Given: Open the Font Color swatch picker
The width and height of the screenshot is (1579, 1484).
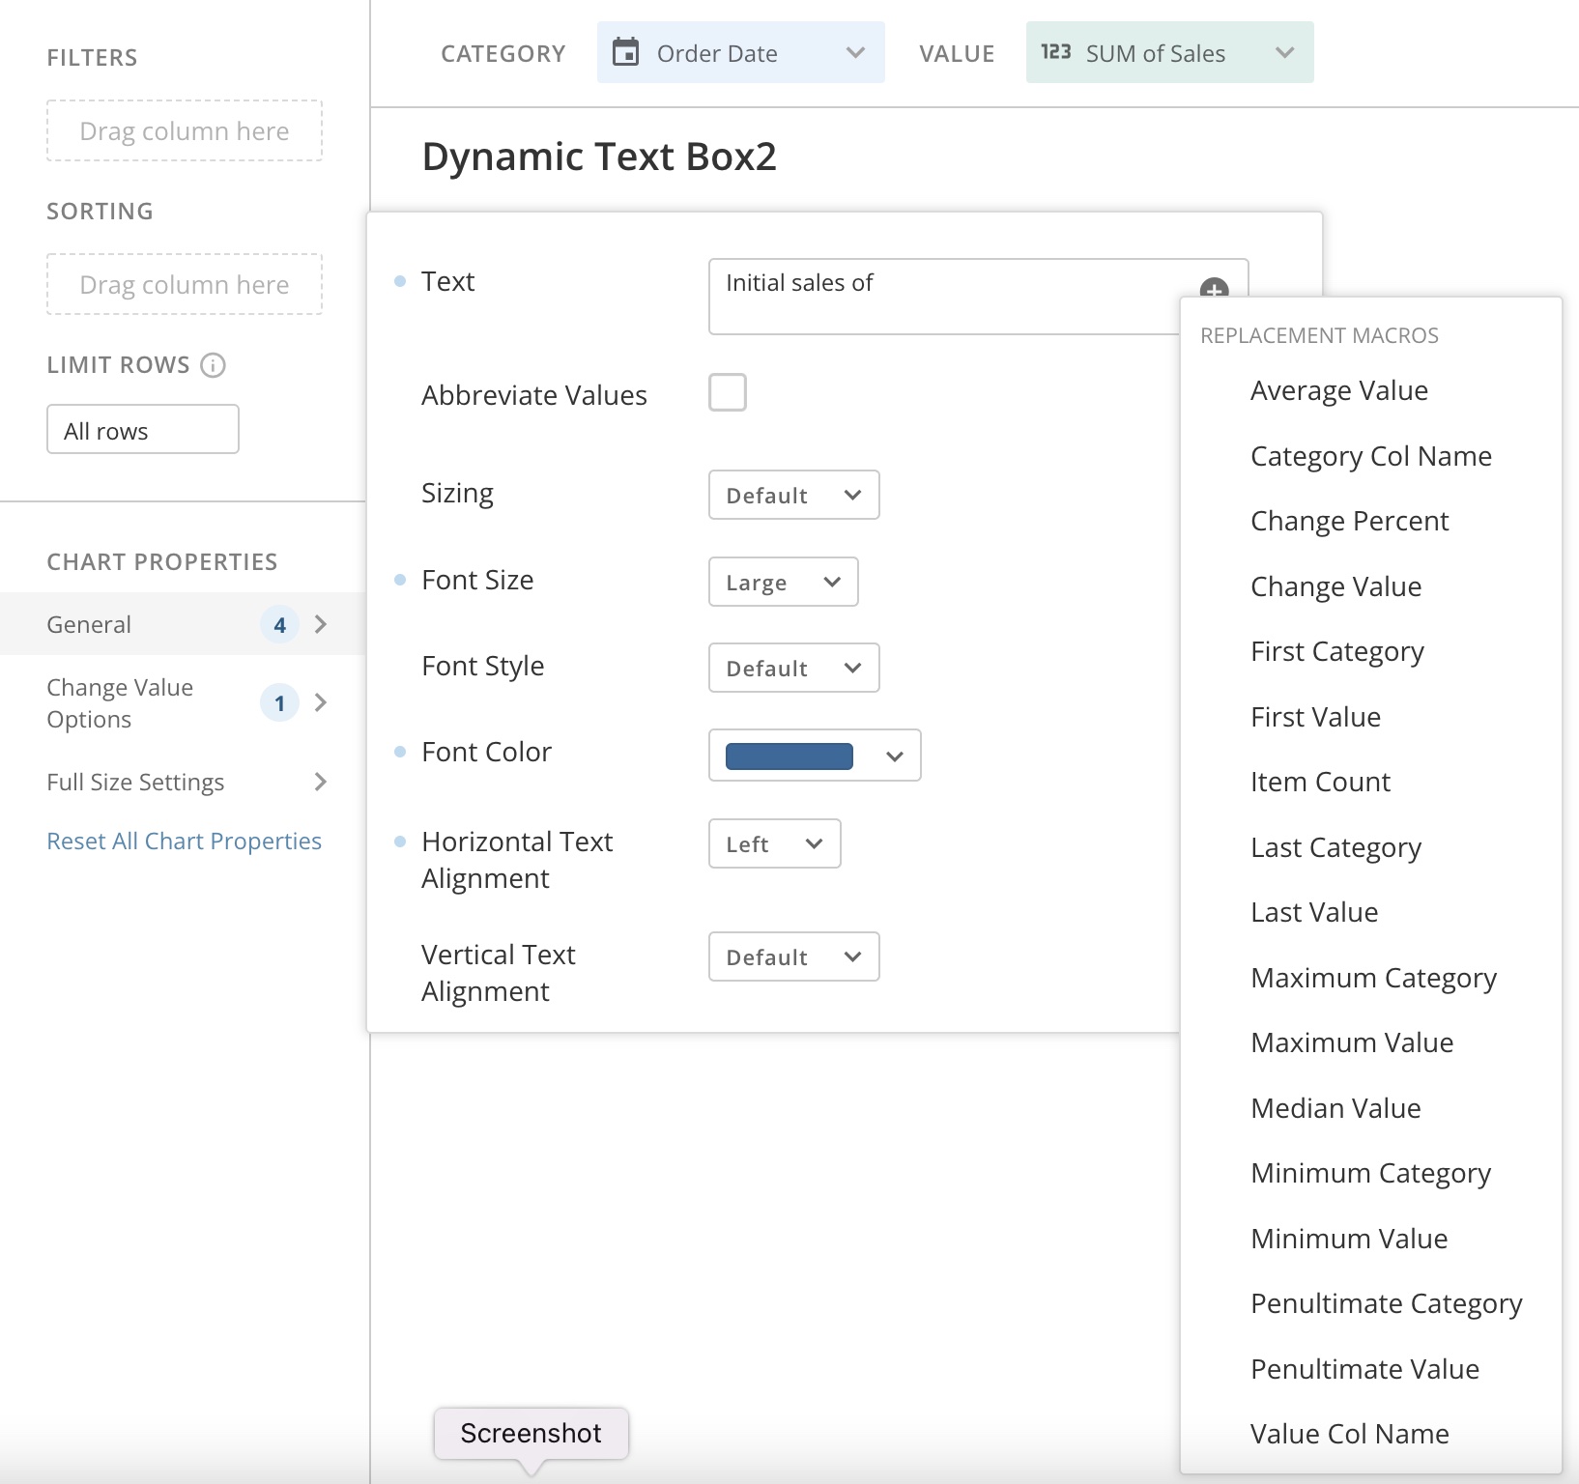Looking at the screenshot, I should click(x=814, y=756).
